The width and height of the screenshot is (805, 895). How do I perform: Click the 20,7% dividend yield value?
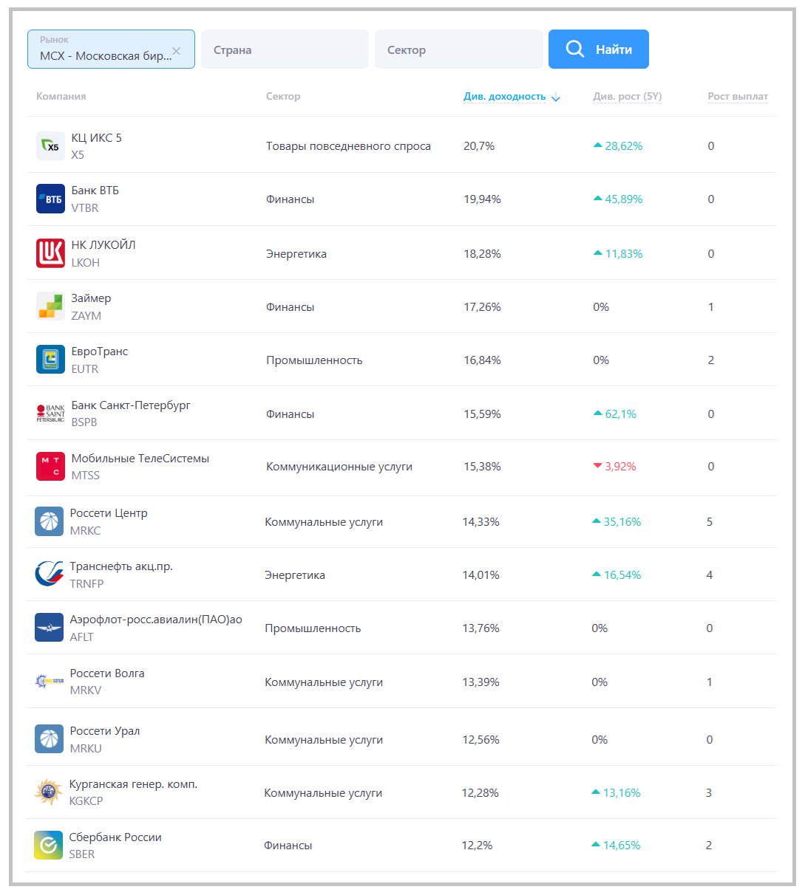(479, 146)
